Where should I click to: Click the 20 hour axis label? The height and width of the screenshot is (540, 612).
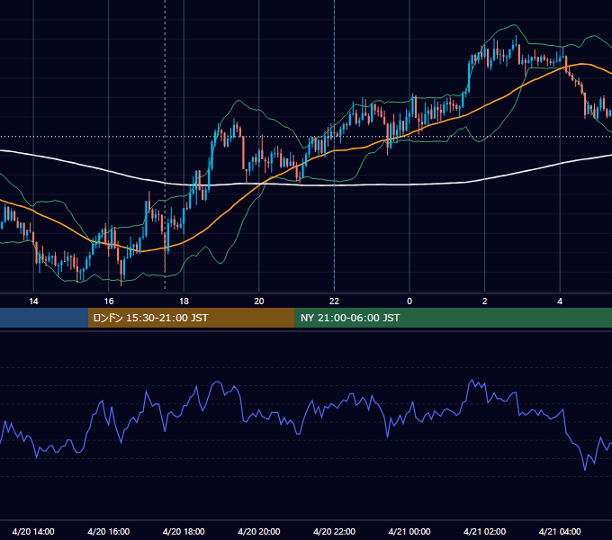pyautogui.click(x=259, y=301)
